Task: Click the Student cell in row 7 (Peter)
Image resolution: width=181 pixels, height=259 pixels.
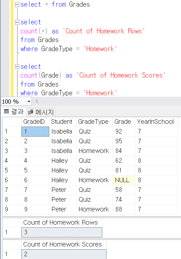Action: click(62, 190)
